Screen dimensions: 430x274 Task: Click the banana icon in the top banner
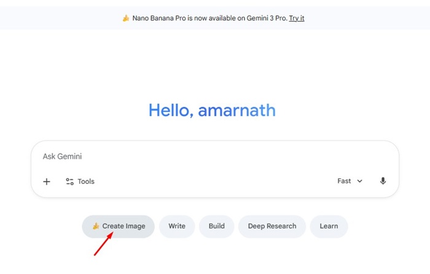pyautogui.click(x=126, y=18)
